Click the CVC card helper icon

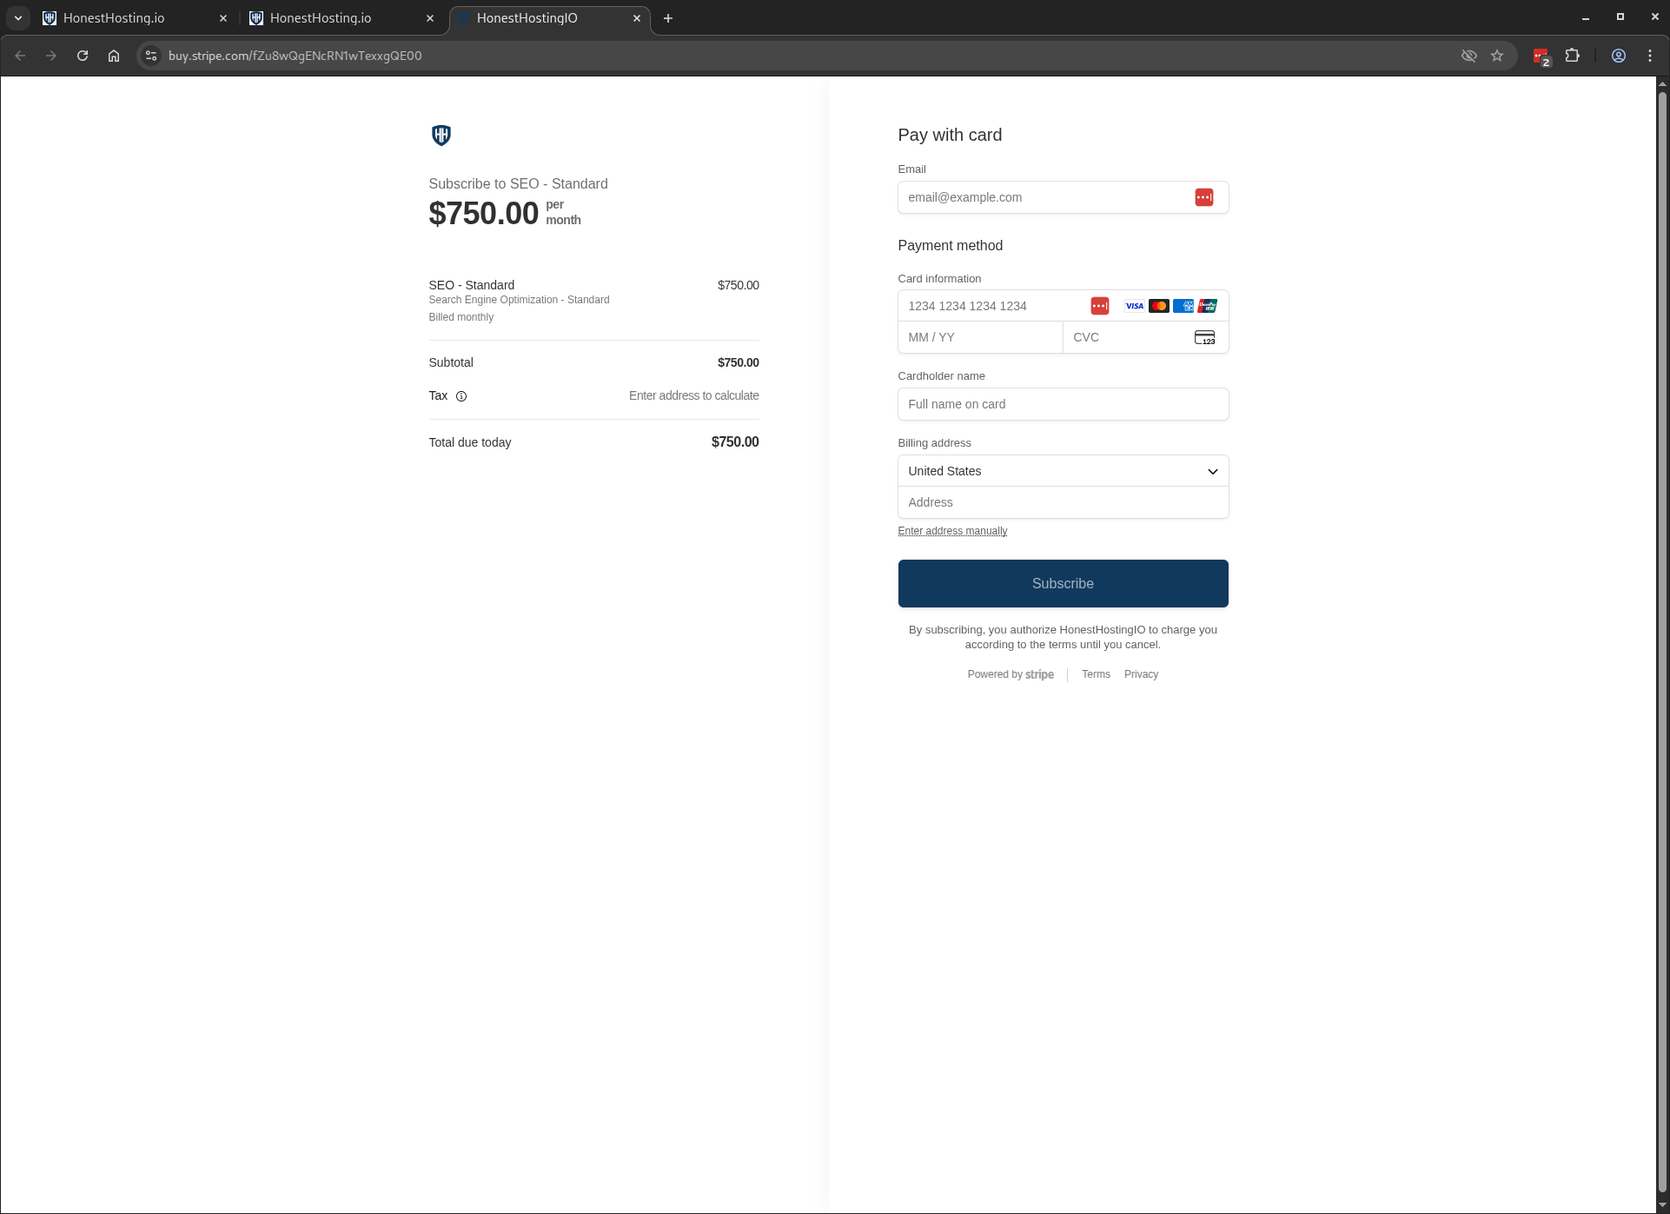1204,337
